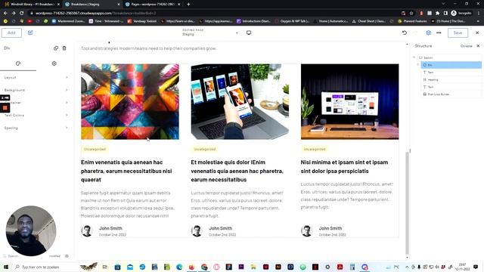Open Task View on the taskbar
This screenshot has height=272, width=484.
pos(105,267)
